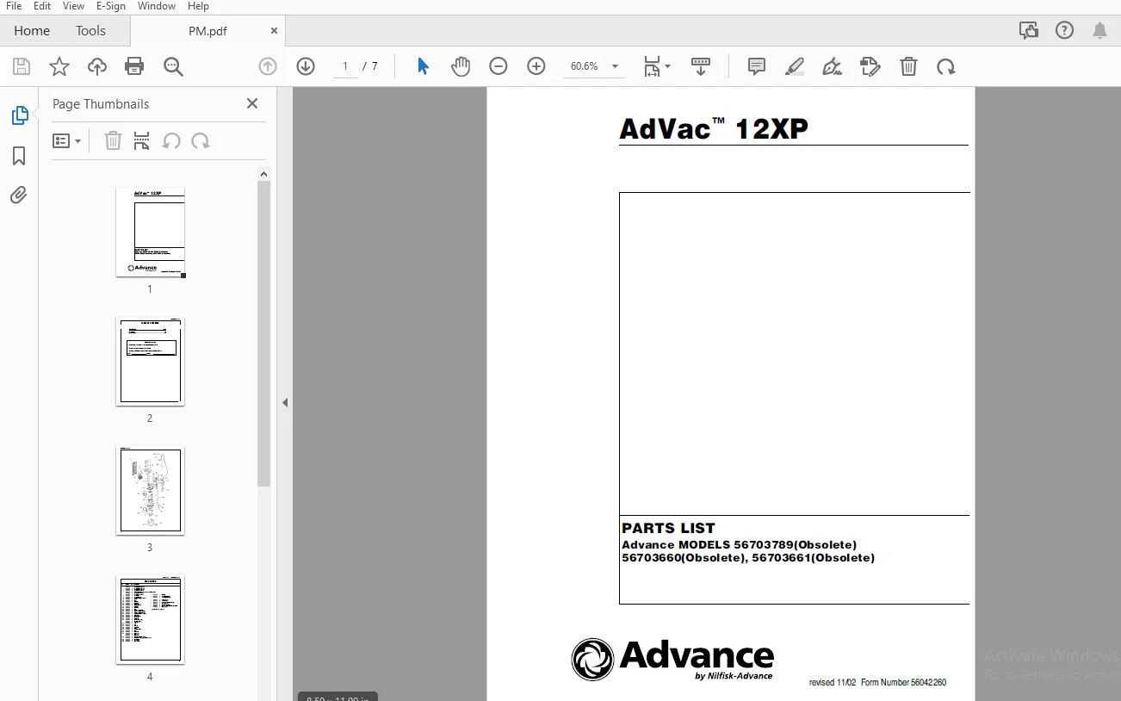
Task: Select page 4 thumbnail
Action: coord(150,619)
